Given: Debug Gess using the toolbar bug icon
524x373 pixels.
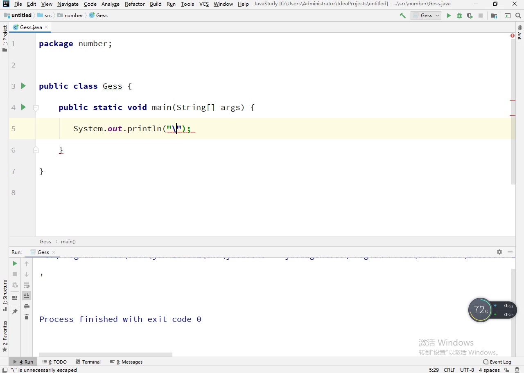Looking at the screenshot, I should tap(459, 16).
